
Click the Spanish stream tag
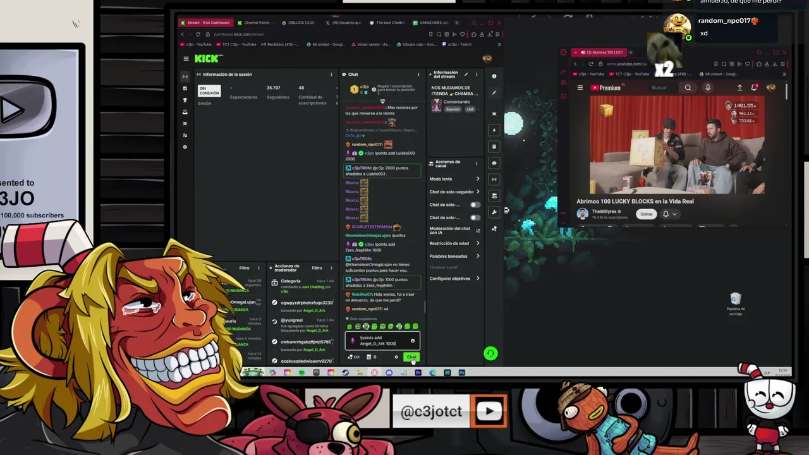(x=453, y=109)
